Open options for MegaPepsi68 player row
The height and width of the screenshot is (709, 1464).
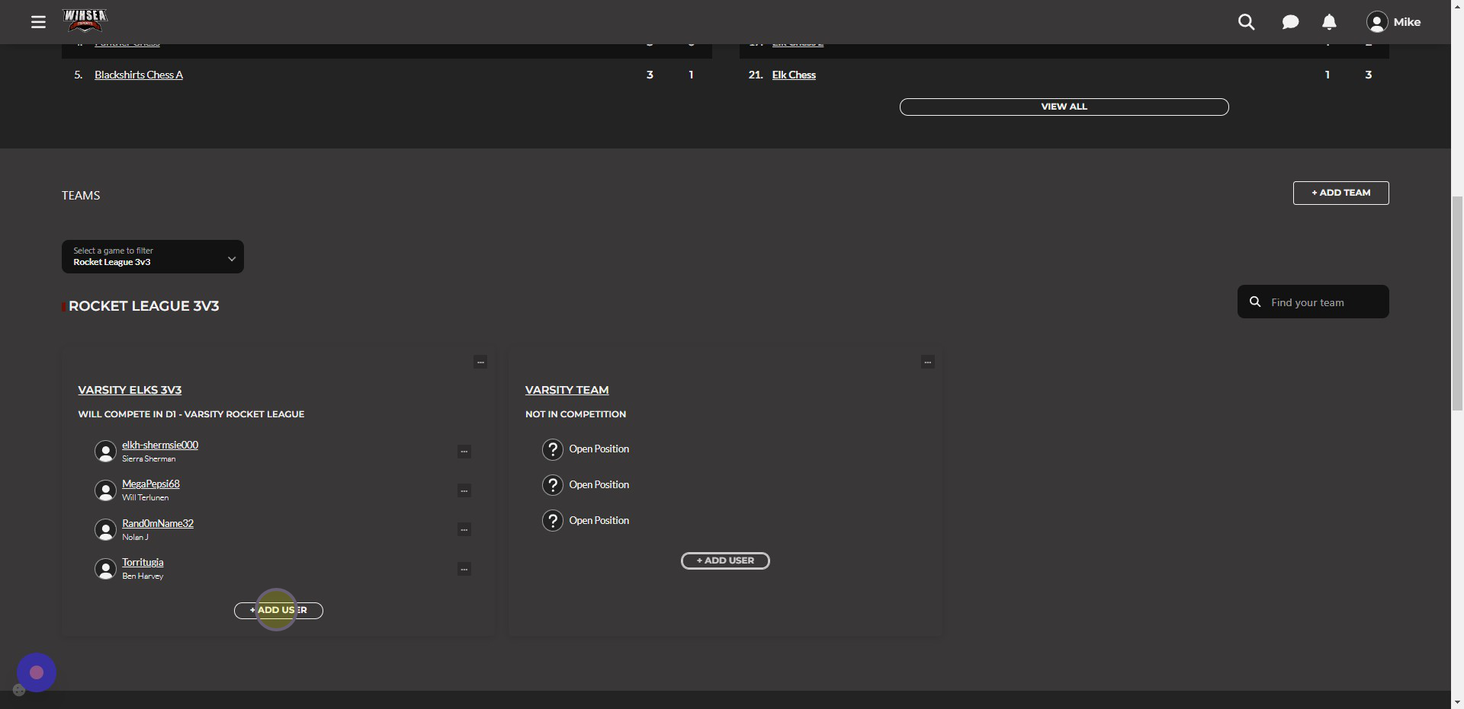(464, 490)
